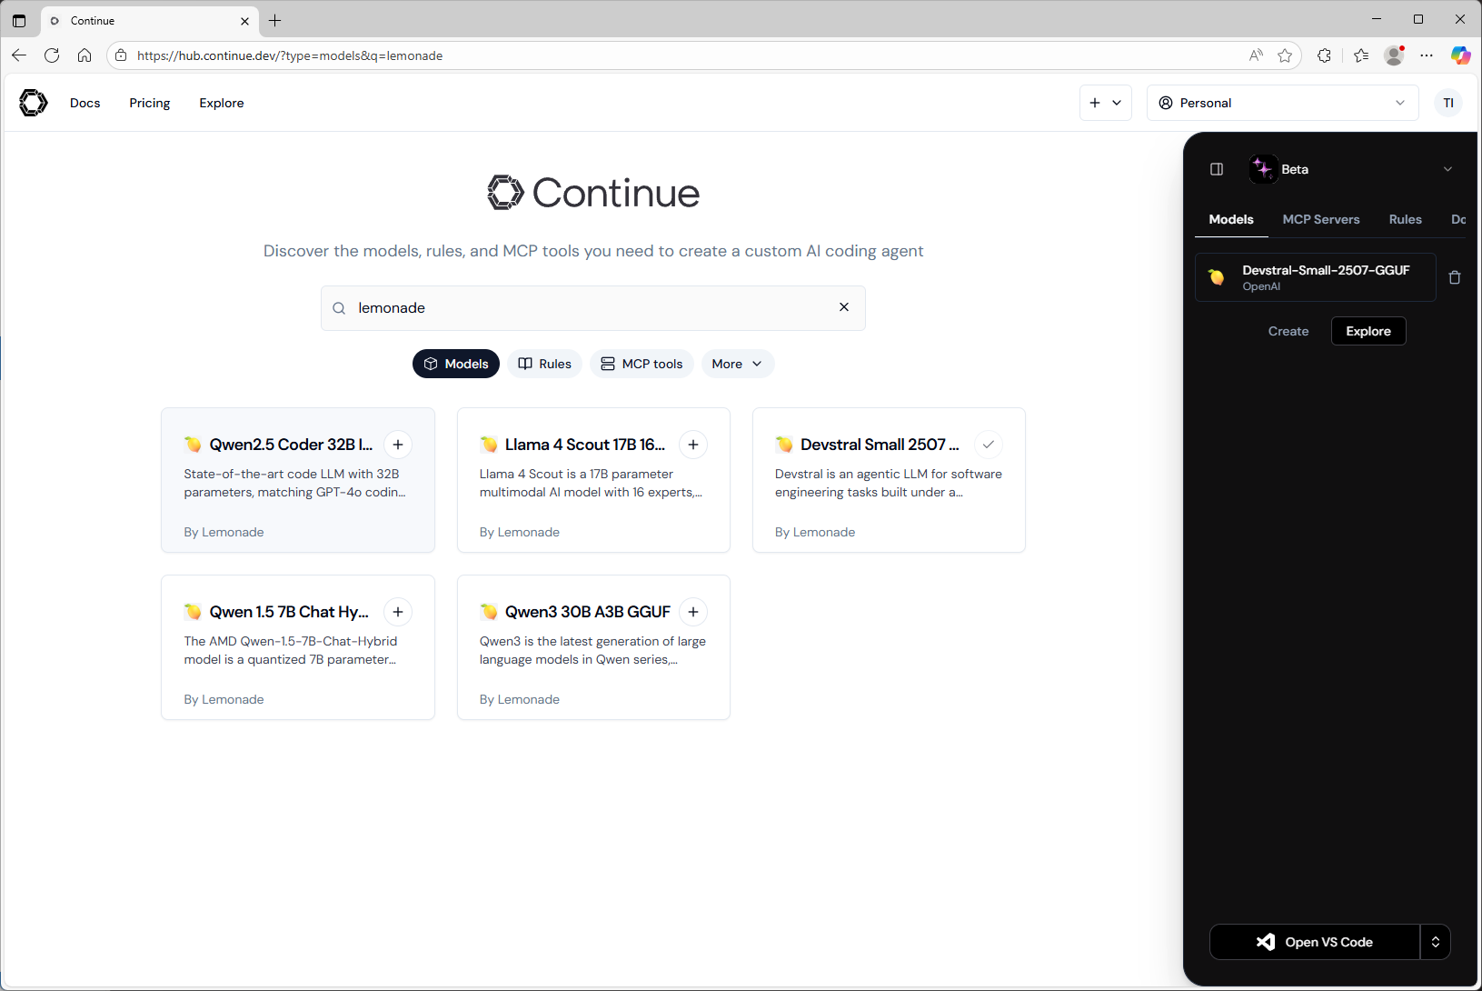1482x991 pixels.
Task: Clear the lemonade search text
Action: (x=844, y=307)
